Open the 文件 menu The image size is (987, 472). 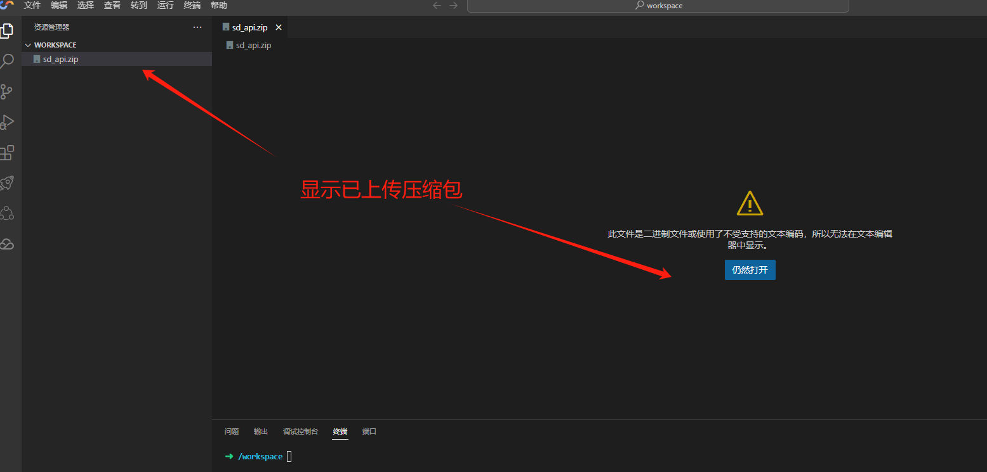pyautogui.click(x=32, y=5)
